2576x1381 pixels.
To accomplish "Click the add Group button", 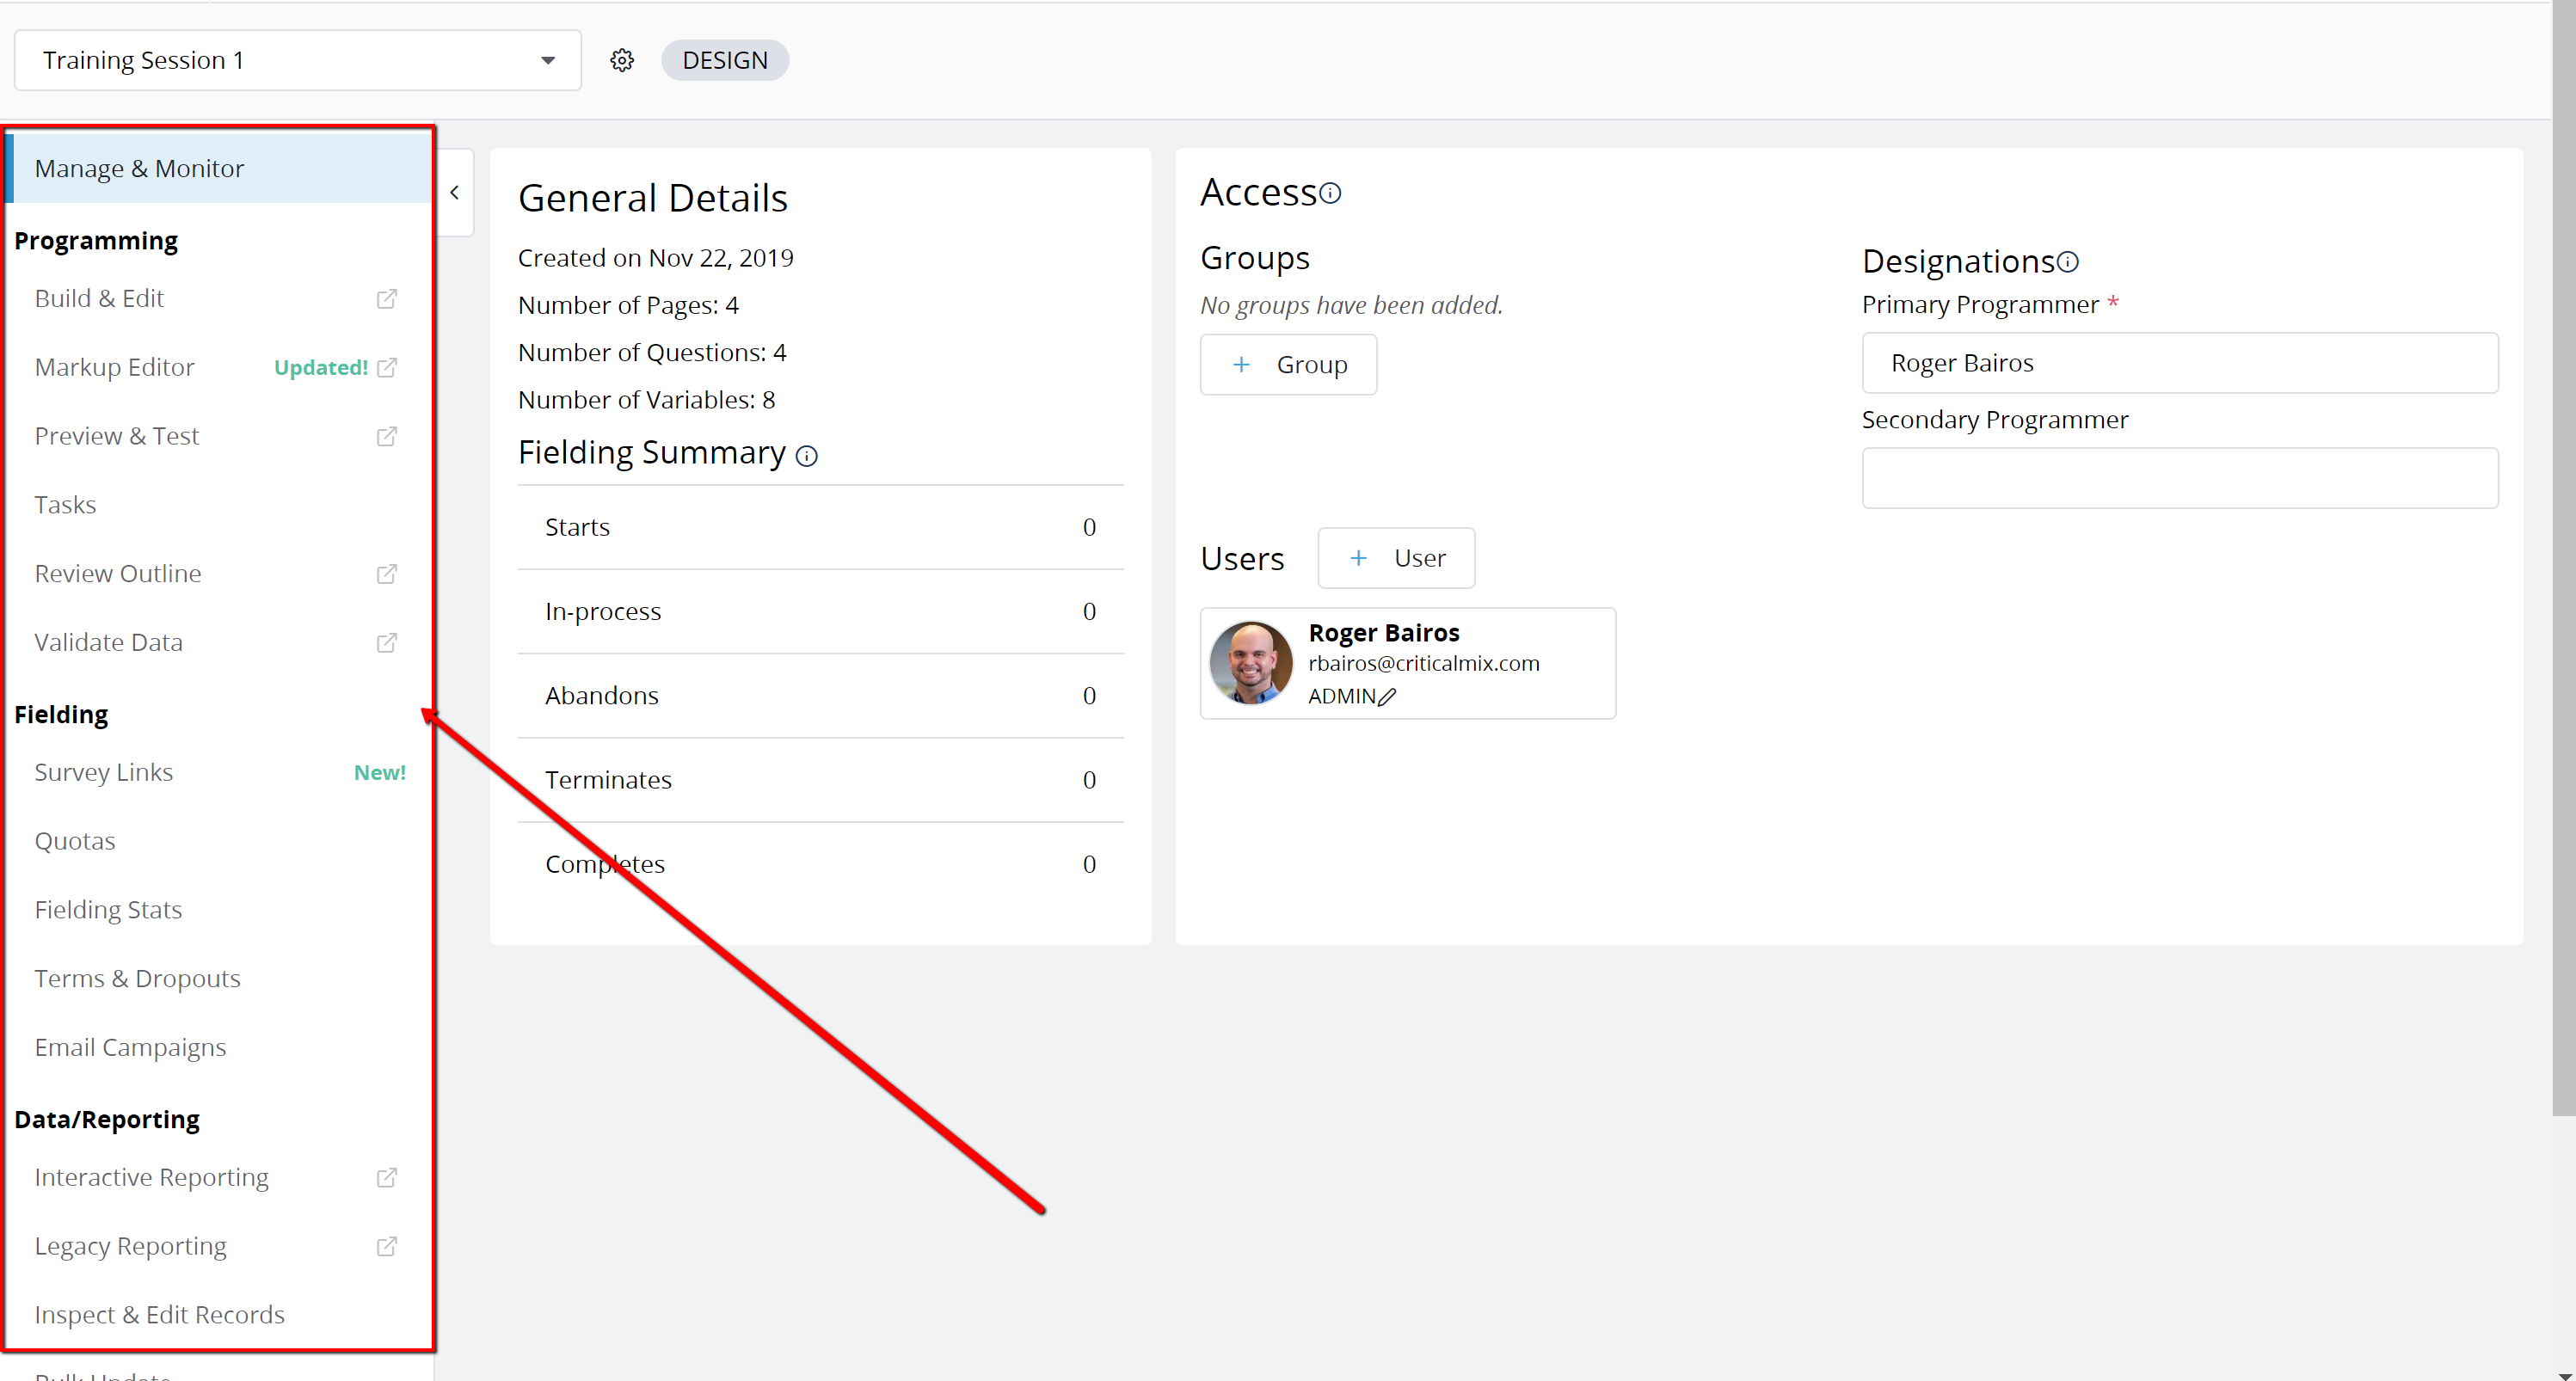I will click(x=1288, y=365).
